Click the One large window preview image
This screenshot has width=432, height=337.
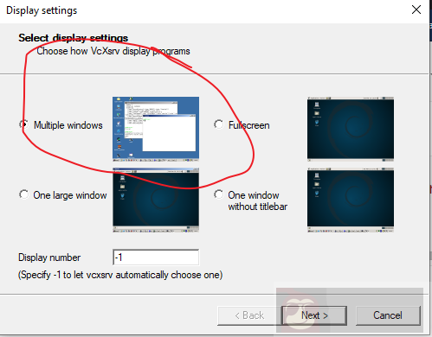[x=156, y=200]
